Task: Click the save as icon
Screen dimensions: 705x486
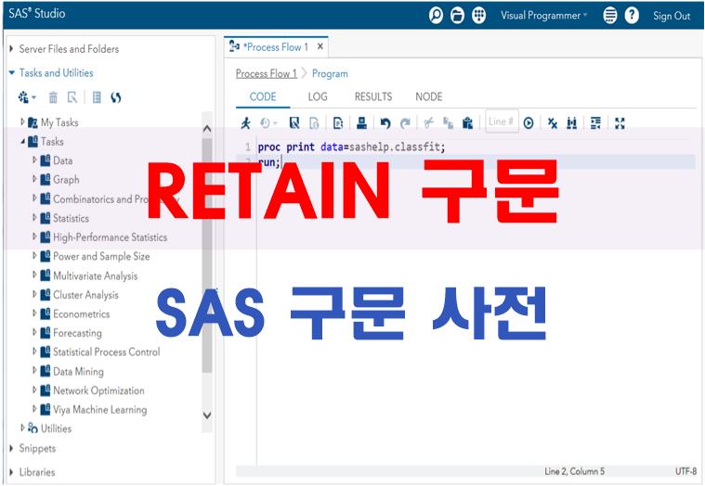Action: tap(314, 123)
